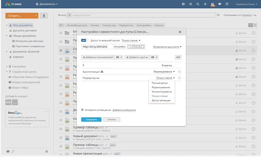Click the Сохранить button
The image size is (261, 157).
[91, 120]
